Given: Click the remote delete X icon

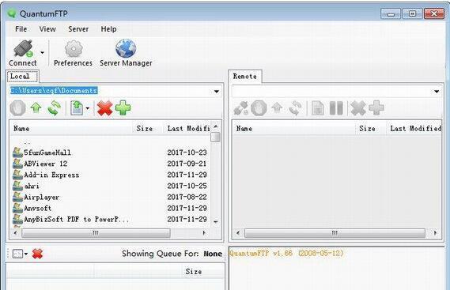Looking at the screenshot, I should tap(358, 108).
